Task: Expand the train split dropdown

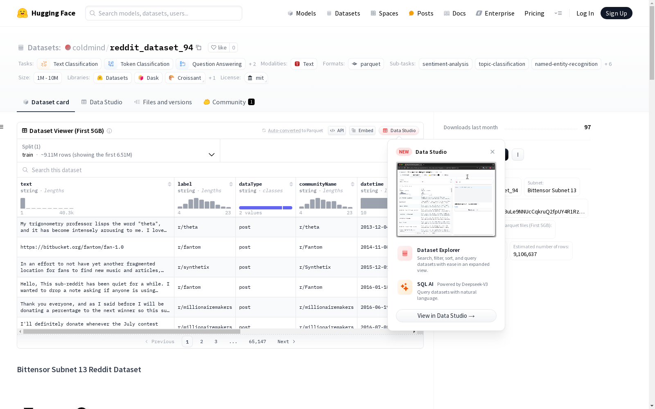Action: 119,151
